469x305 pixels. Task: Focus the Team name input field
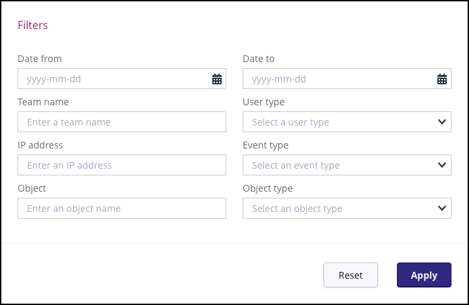pos(122,122)
